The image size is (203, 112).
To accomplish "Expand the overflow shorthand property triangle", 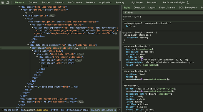I will [x=139, y=104].
